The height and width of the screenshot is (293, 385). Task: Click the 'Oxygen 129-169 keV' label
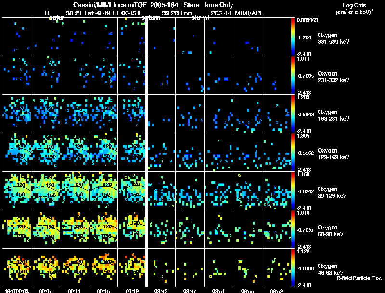point(334,154)
